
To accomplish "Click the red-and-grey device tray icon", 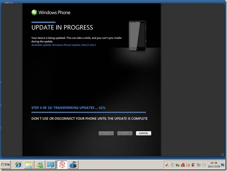I will point(193,165).
